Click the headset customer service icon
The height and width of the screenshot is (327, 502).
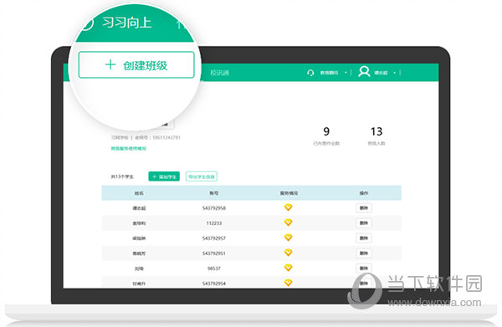[310, 73]
